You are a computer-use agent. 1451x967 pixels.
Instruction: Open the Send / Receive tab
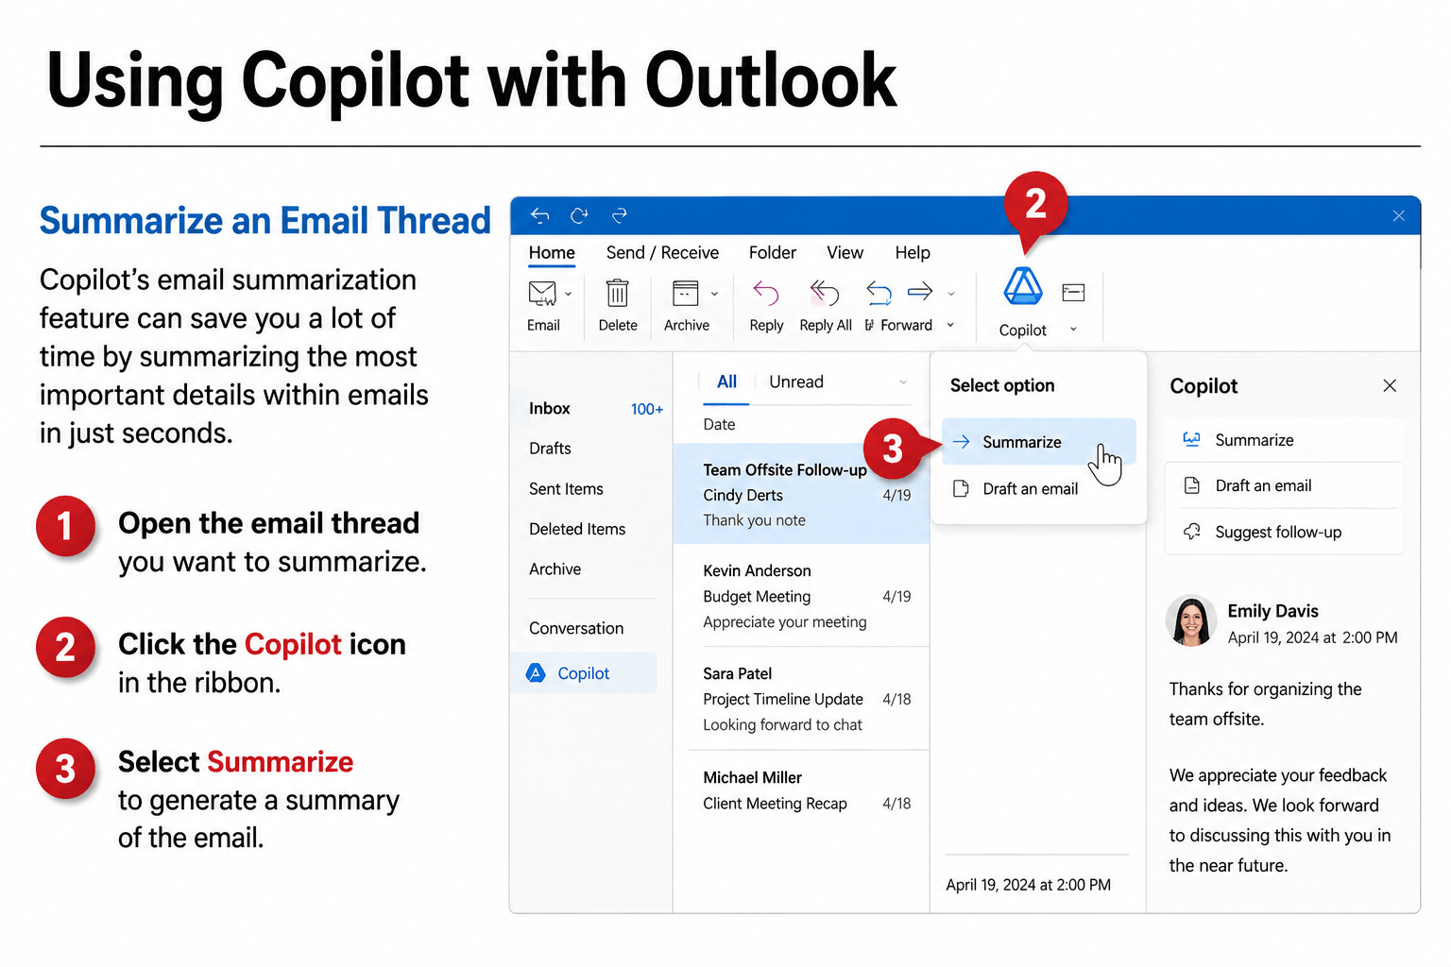coord(662,252)
